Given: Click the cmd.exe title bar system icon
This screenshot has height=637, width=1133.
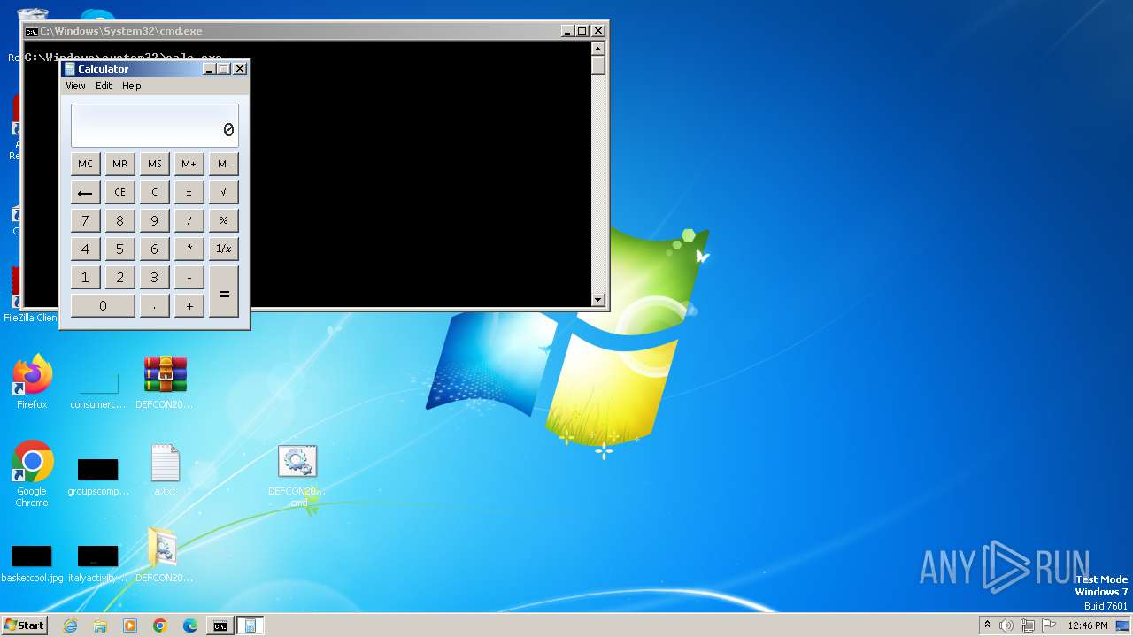Looking at the screenshot, I should 31,31.
